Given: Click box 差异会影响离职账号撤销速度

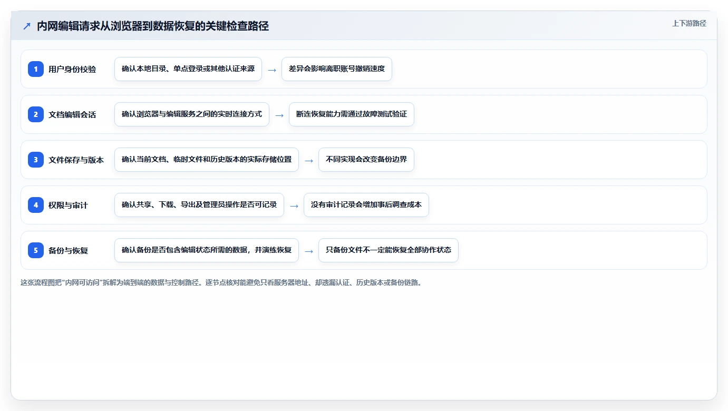Looking at the screenshot, I should (x=337, y=69).
